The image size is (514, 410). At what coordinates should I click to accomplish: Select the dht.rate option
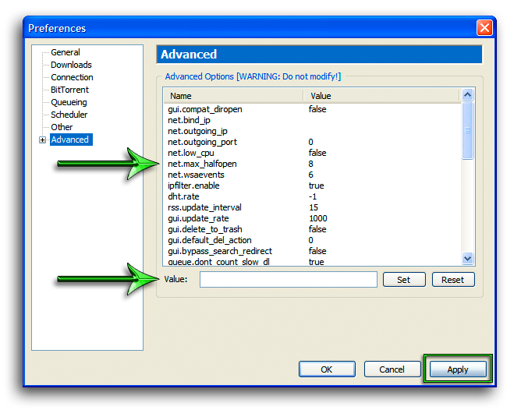(313, 196)
